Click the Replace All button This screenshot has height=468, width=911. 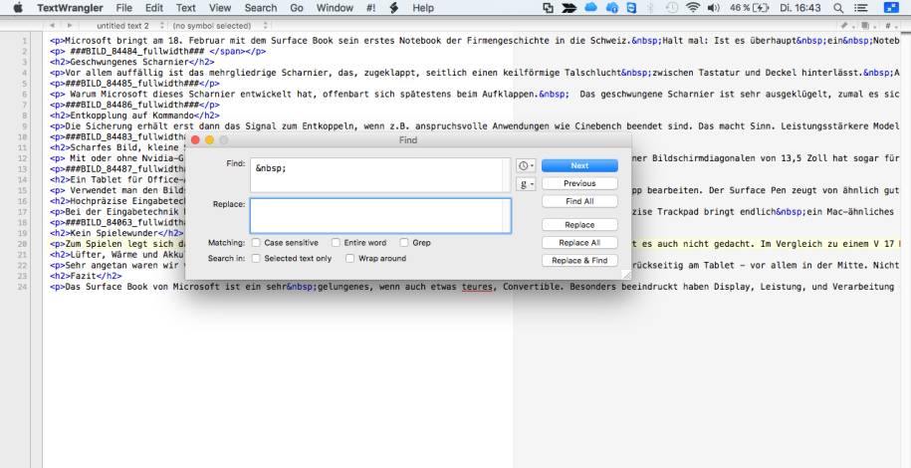tap(579, 242)
